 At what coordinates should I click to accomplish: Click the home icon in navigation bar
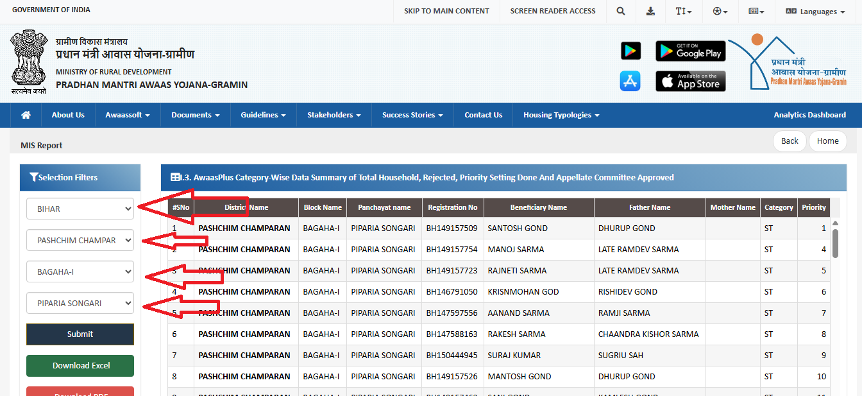click(26, 115)
